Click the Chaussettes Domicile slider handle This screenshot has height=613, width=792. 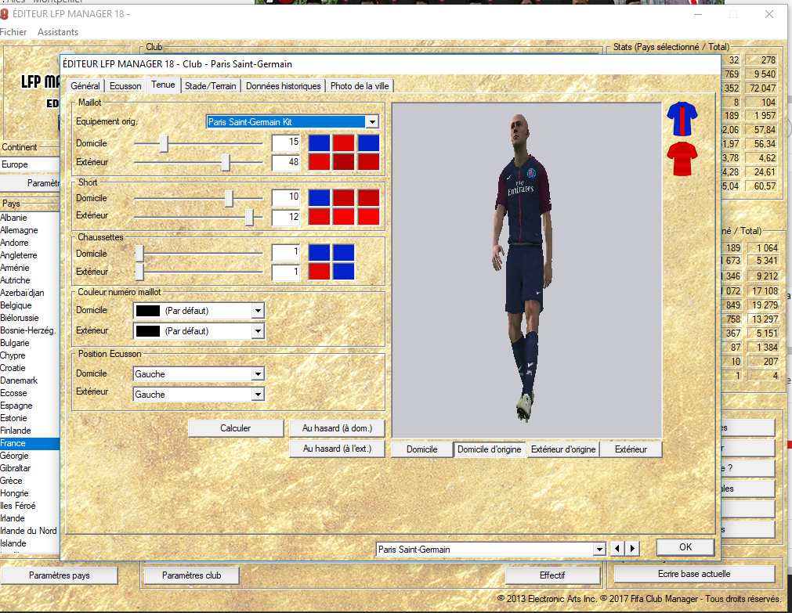pyautogui.click(x=139, y=254)
